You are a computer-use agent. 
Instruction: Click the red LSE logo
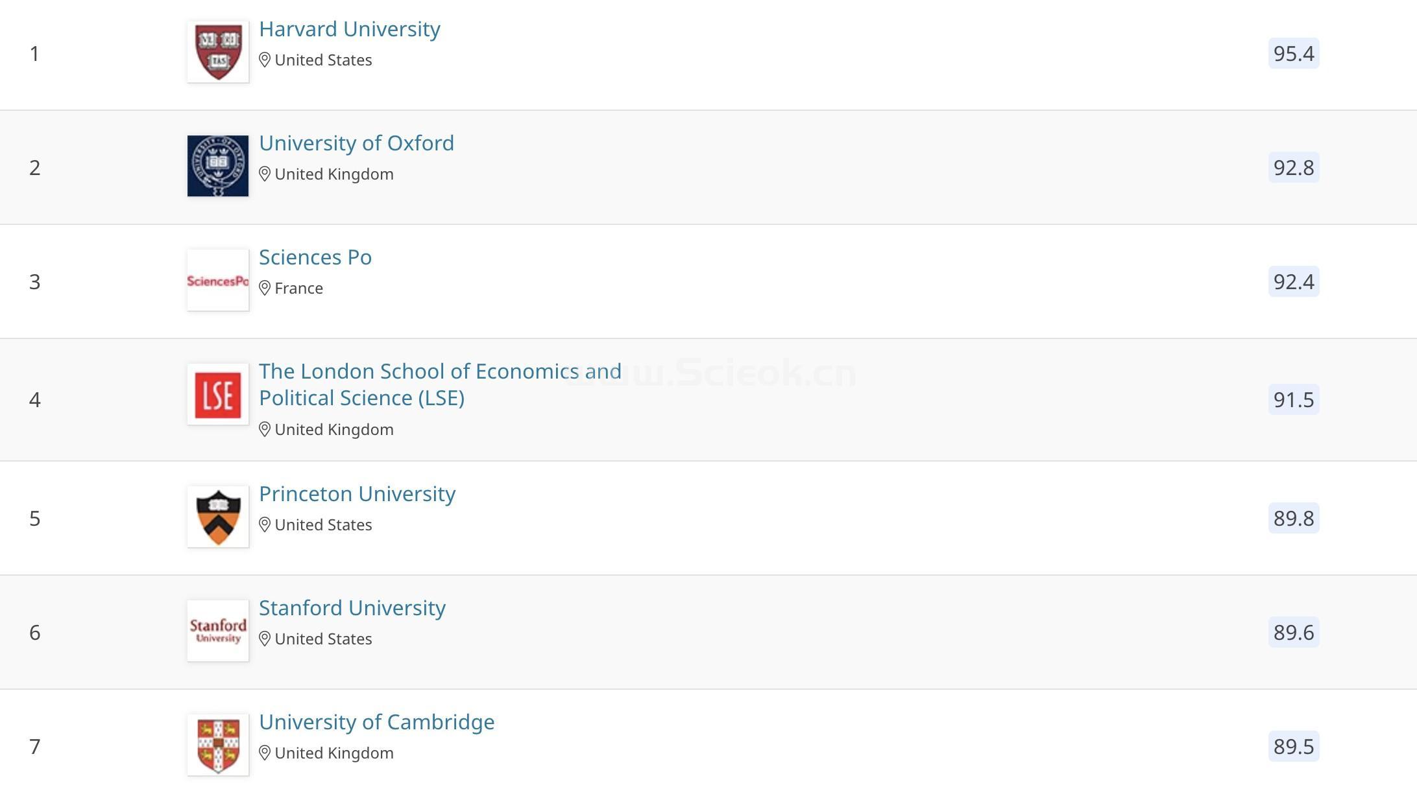pos(218,394)
